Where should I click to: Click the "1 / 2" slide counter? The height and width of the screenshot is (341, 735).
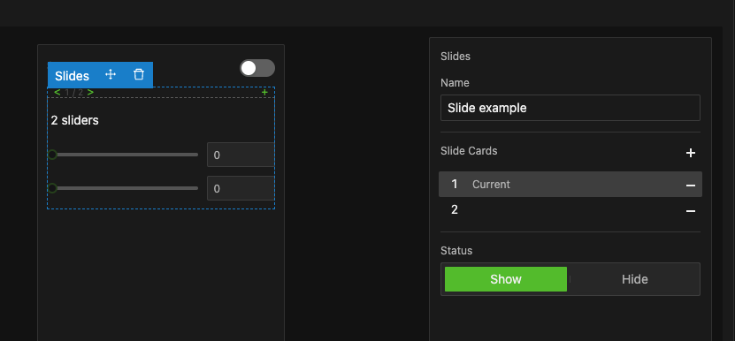click(x=74, y=92)
